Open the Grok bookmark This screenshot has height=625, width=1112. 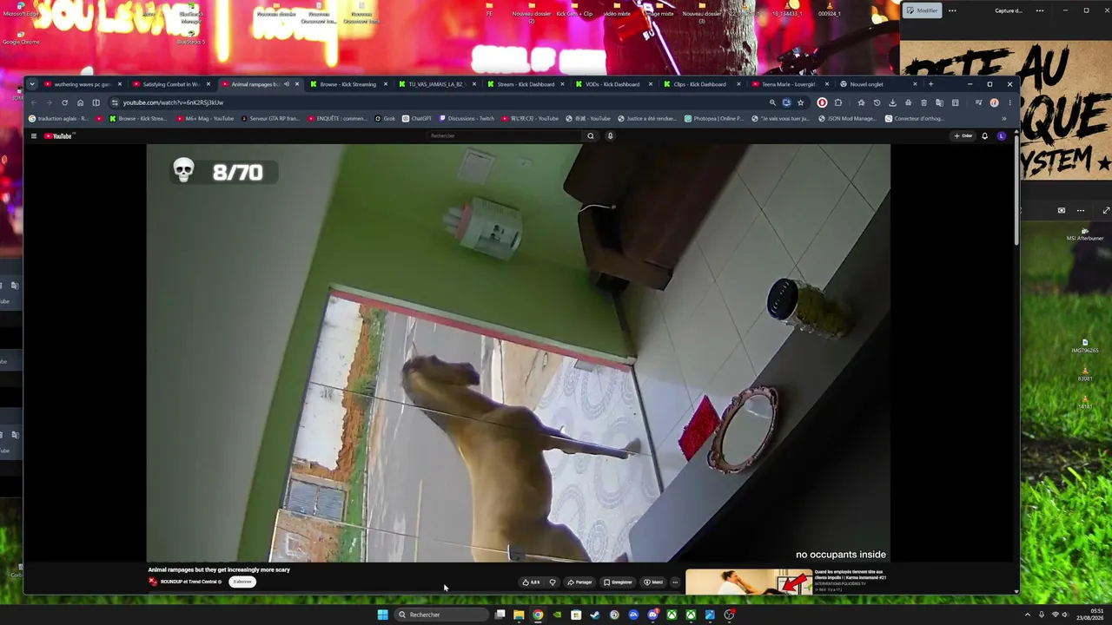tap(385, 119)
